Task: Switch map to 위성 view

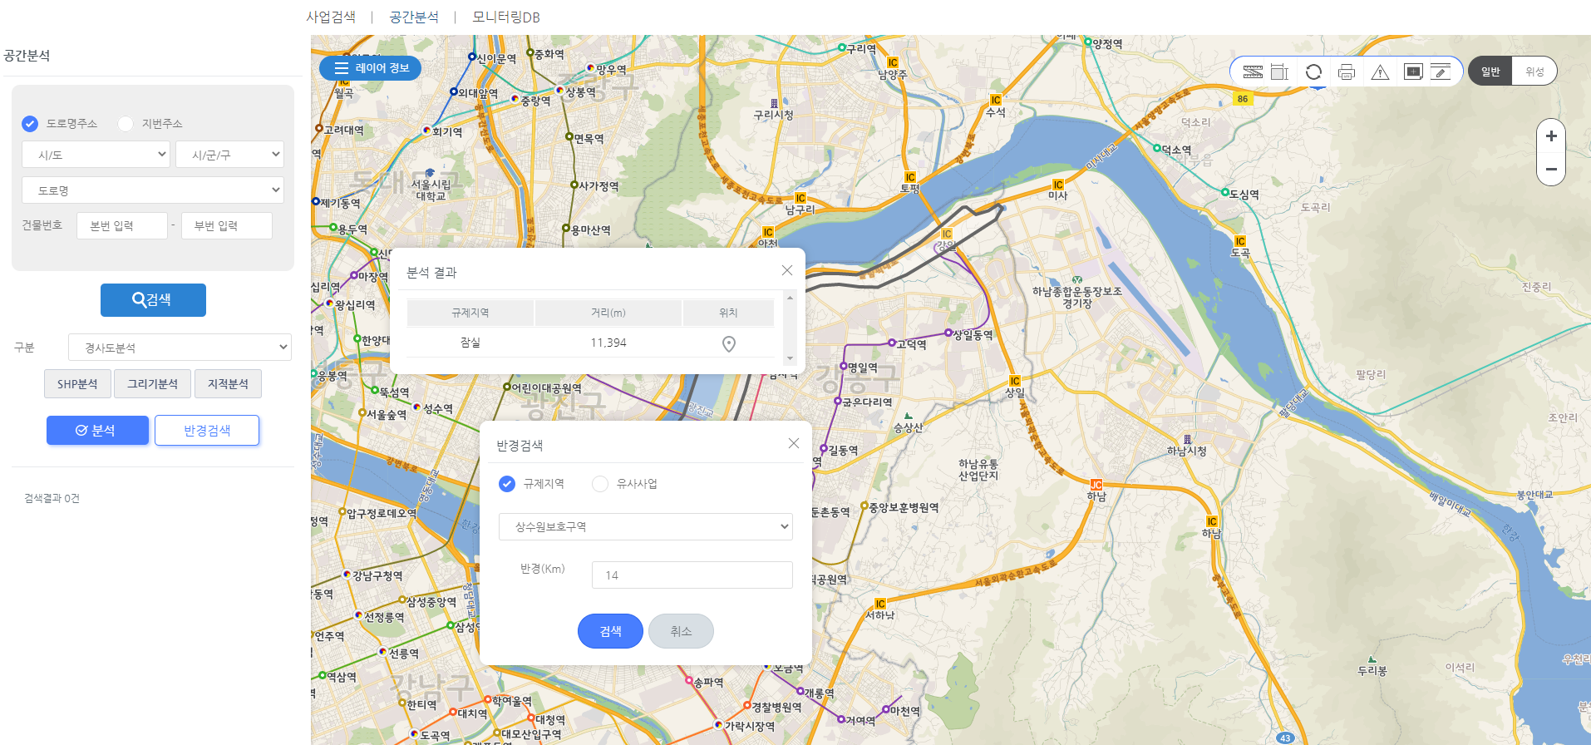Action: [x=1534, y=72]
